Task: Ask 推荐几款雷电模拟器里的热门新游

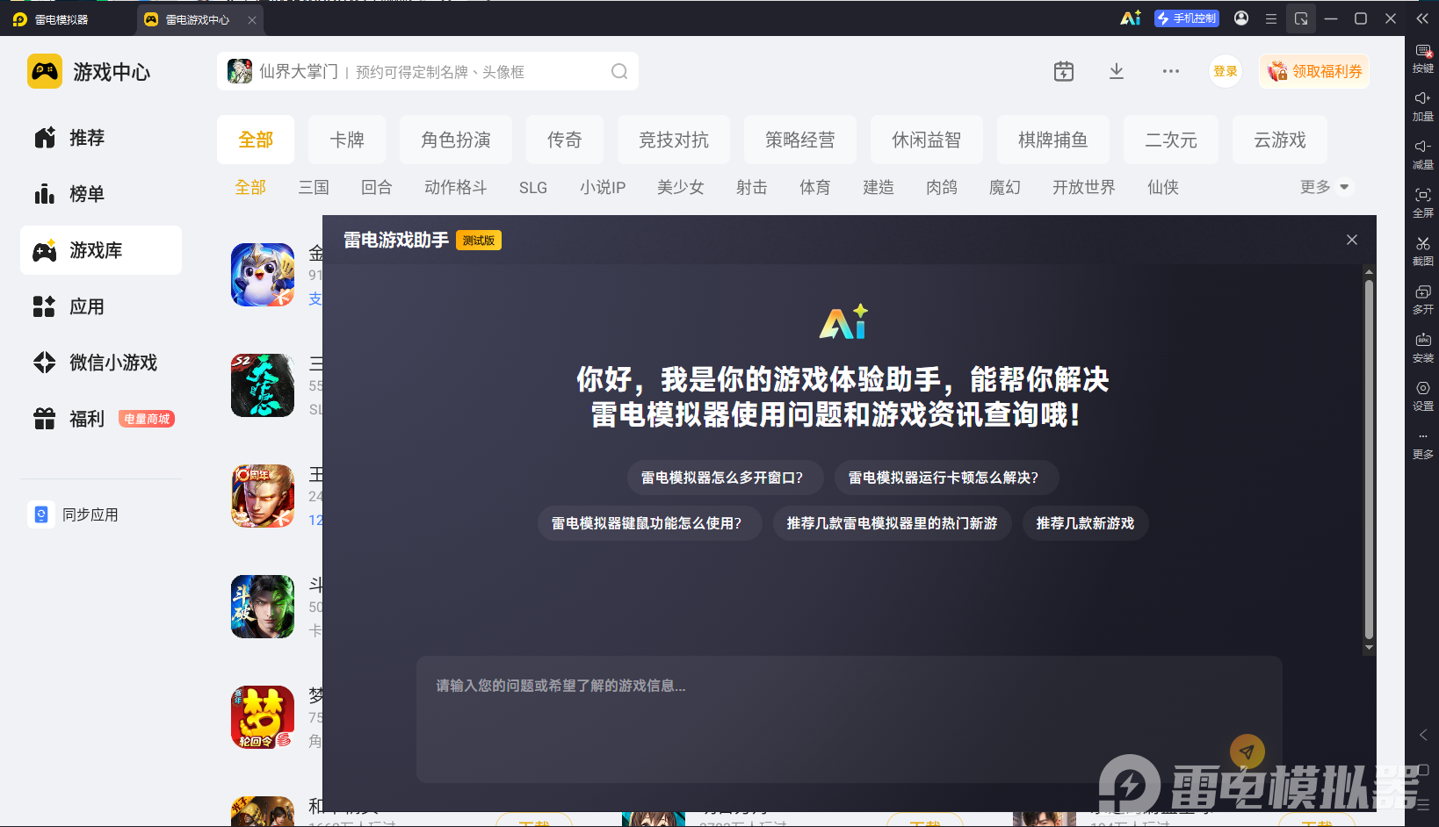Action: tap(893, 523)
